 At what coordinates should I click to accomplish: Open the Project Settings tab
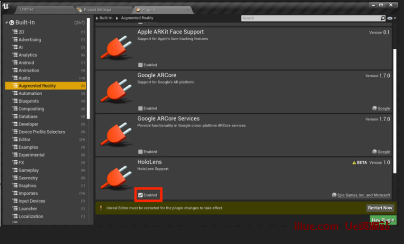(98, 10)
